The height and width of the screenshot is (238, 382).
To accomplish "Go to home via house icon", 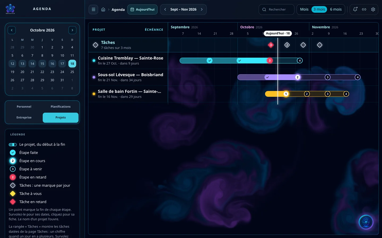I will (x=103, y=10).
